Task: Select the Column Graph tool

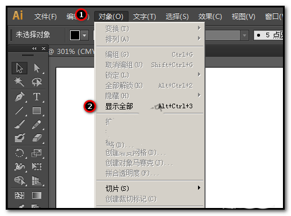Action: point(37,180)
